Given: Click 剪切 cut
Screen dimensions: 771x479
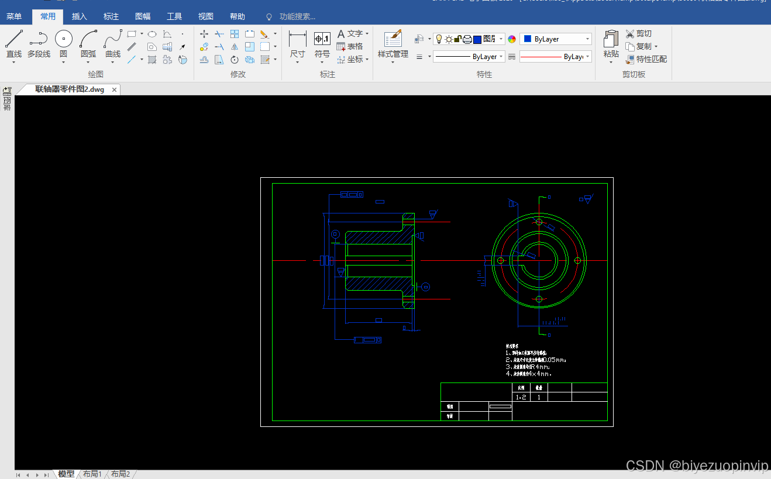Looking at the screenshot, I should click(638, 34).
